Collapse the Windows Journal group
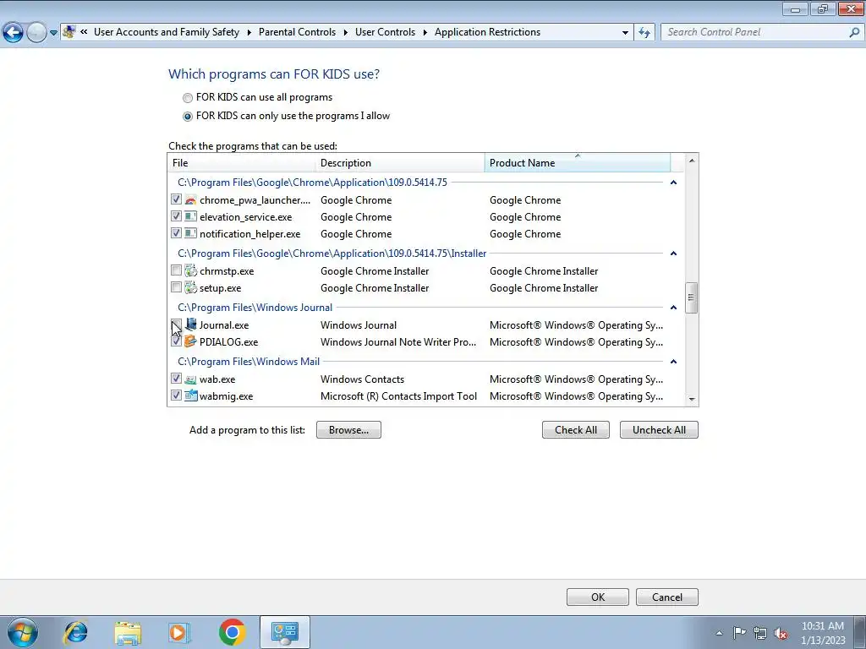This screenshot has width=866, height=649. [673, 308]
